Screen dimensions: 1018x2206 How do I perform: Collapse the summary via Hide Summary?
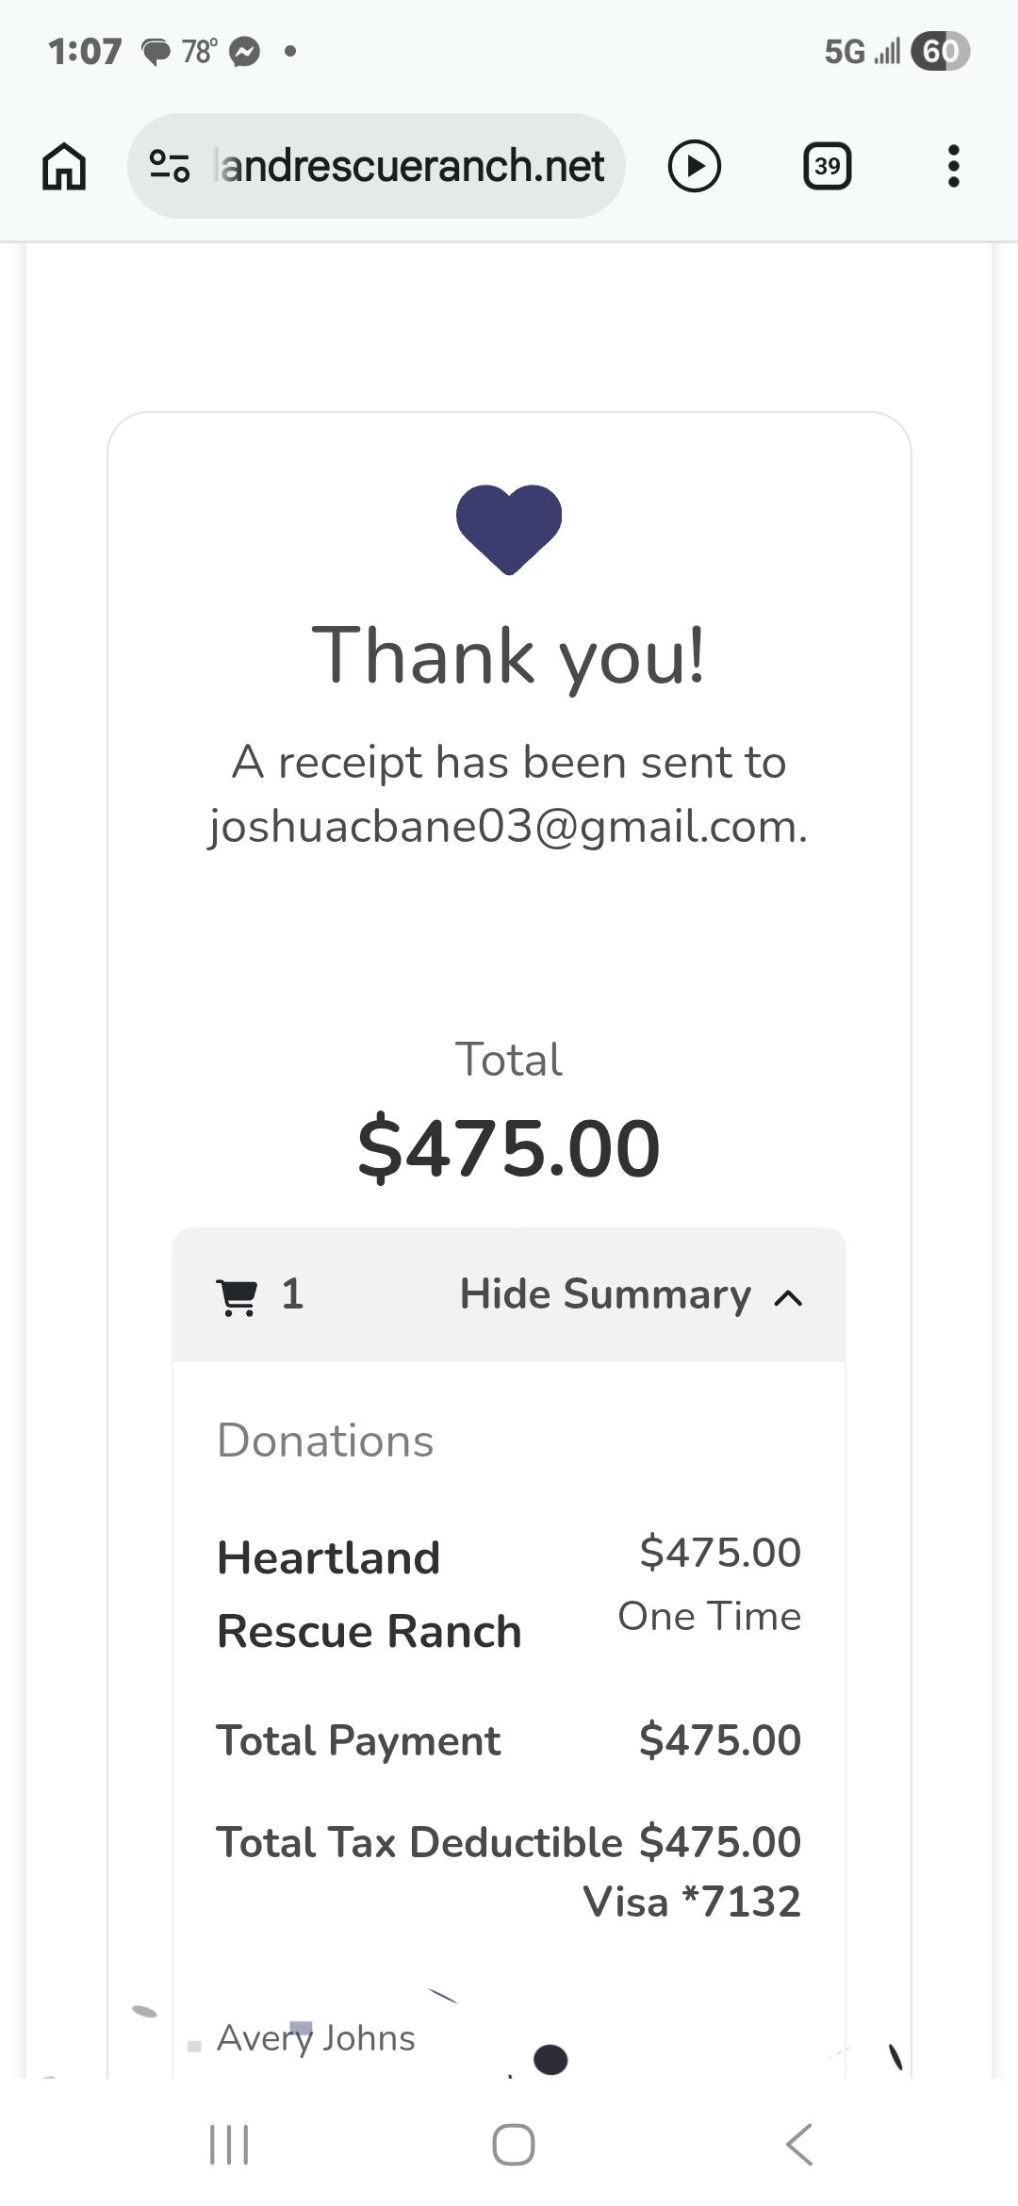click(x=605, y=1294)
